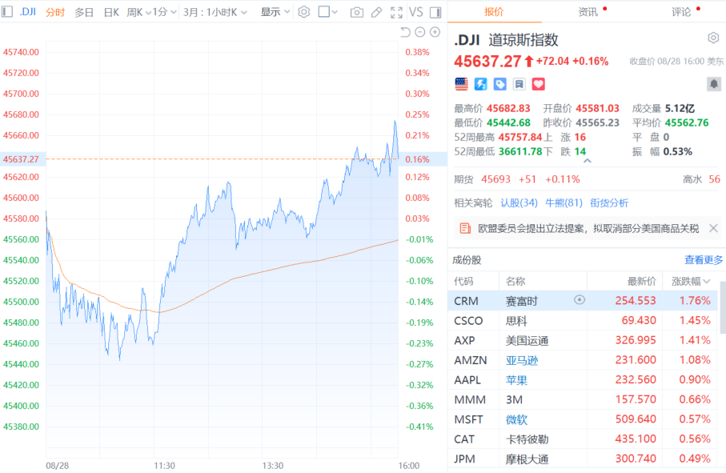This screenshot has height=473, width=726.
Task: Enter fullscreen chart mode
Action: point(396,12)
